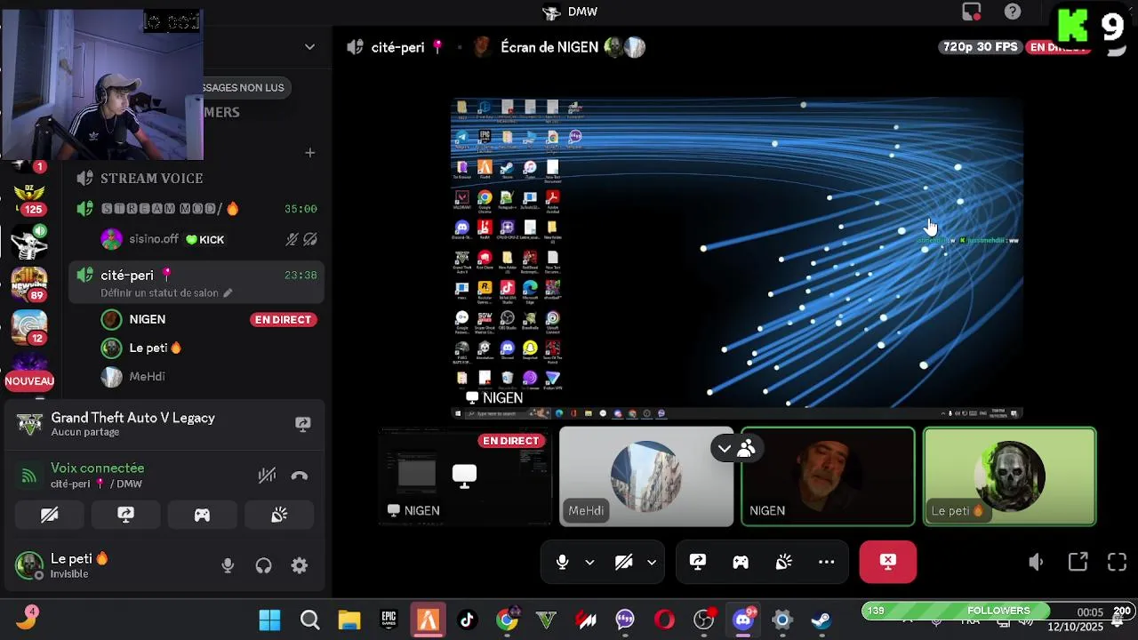Select MeHdi participant tile
Viewport: 1138px width, 640px height.
646,477
